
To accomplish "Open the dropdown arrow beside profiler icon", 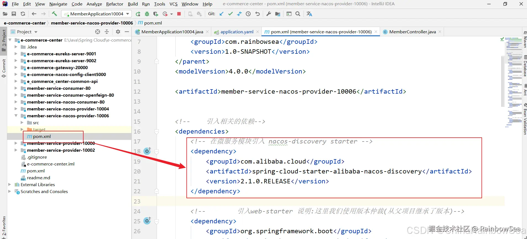I will click(172, 14).
